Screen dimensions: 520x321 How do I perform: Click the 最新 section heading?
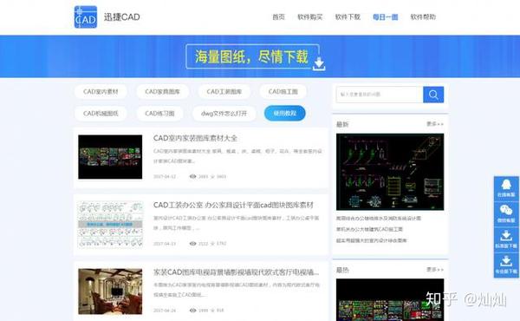pyautogui.click(x=342, y=124)
